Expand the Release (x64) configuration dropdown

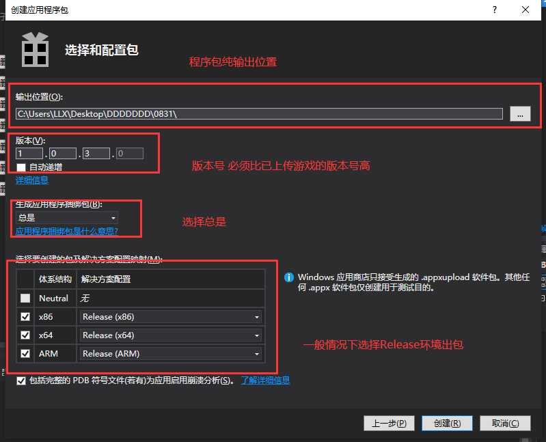pyautogui.click(x=171, y=335)
